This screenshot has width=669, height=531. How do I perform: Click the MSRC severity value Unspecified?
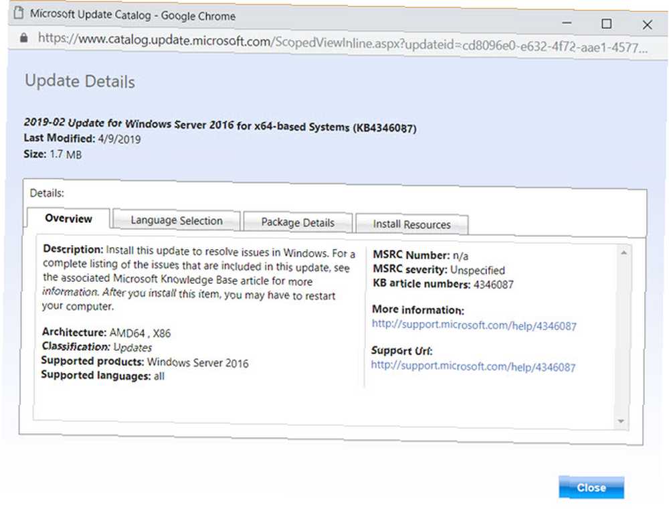pyautogui.click(x=478, y=270)
